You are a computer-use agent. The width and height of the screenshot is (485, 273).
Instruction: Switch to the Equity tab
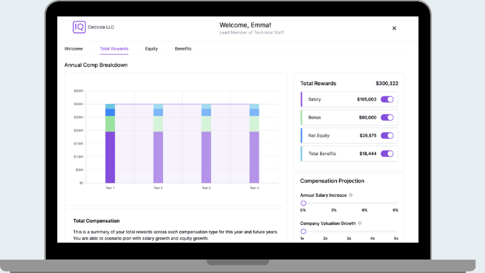[x=151, y=49]
